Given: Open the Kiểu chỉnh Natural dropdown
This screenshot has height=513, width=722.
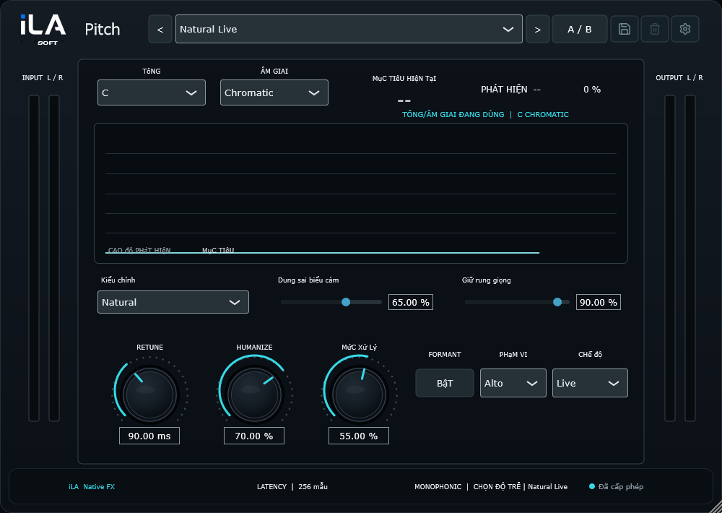Looking at the screenshot, I should pyautogui.click(x=173, y=302).
